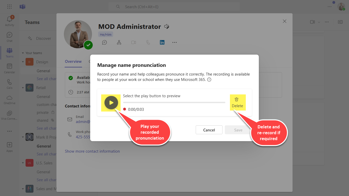Viewport: 349px width, 196px height.
Task: Click the LinkedIn icon on profile card
Action: 162,42
